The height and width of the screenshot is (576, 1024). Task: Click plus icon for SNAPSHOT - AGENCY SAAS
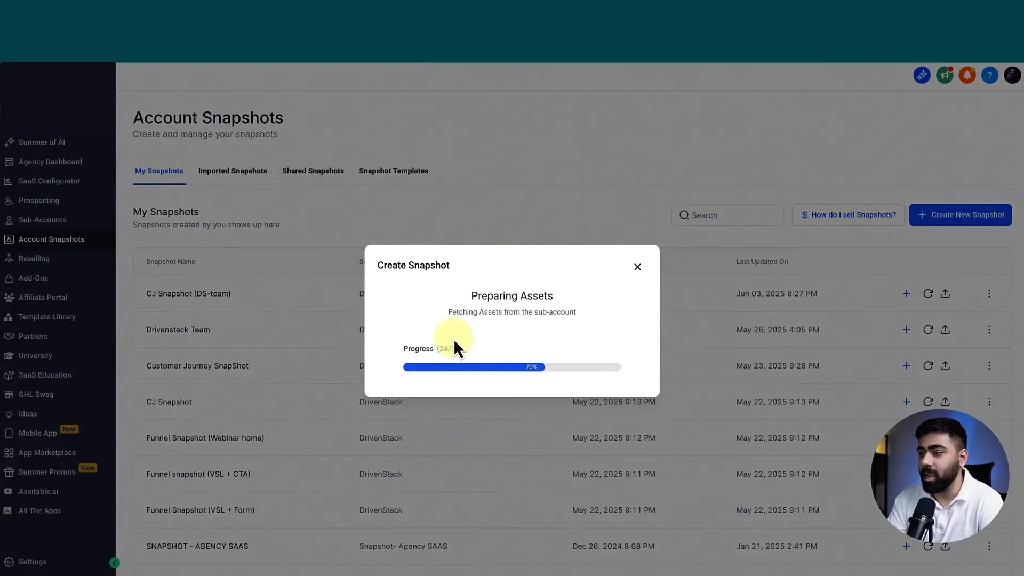[x=906, y=546]
